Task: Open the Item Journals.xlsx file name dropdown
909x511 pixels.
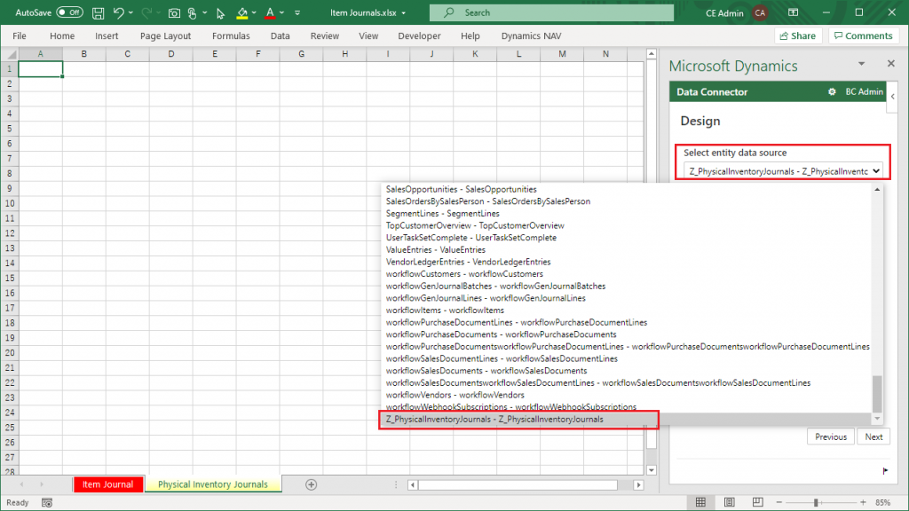Action: 404,12
